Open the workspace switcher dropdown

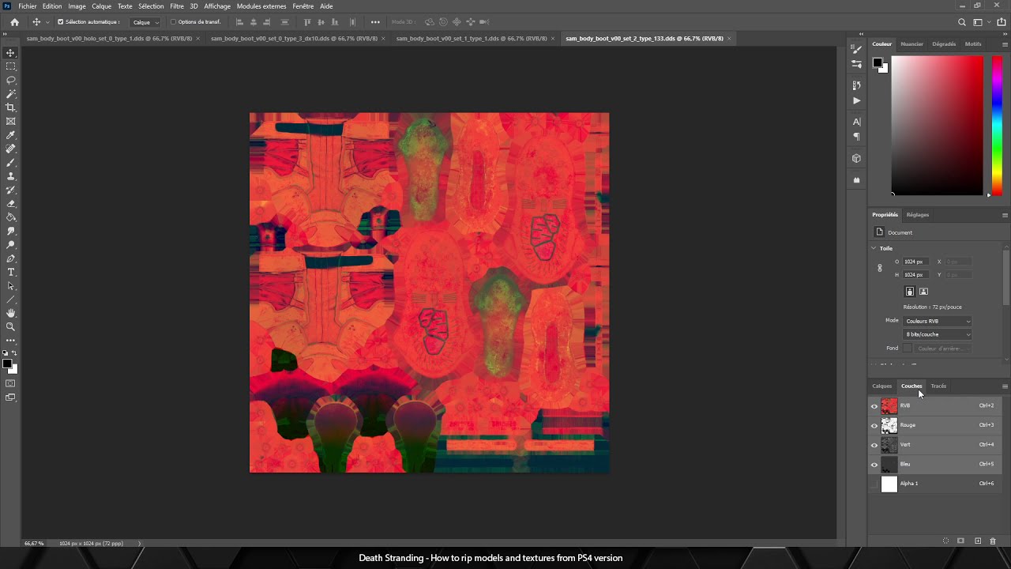[980, 22]
